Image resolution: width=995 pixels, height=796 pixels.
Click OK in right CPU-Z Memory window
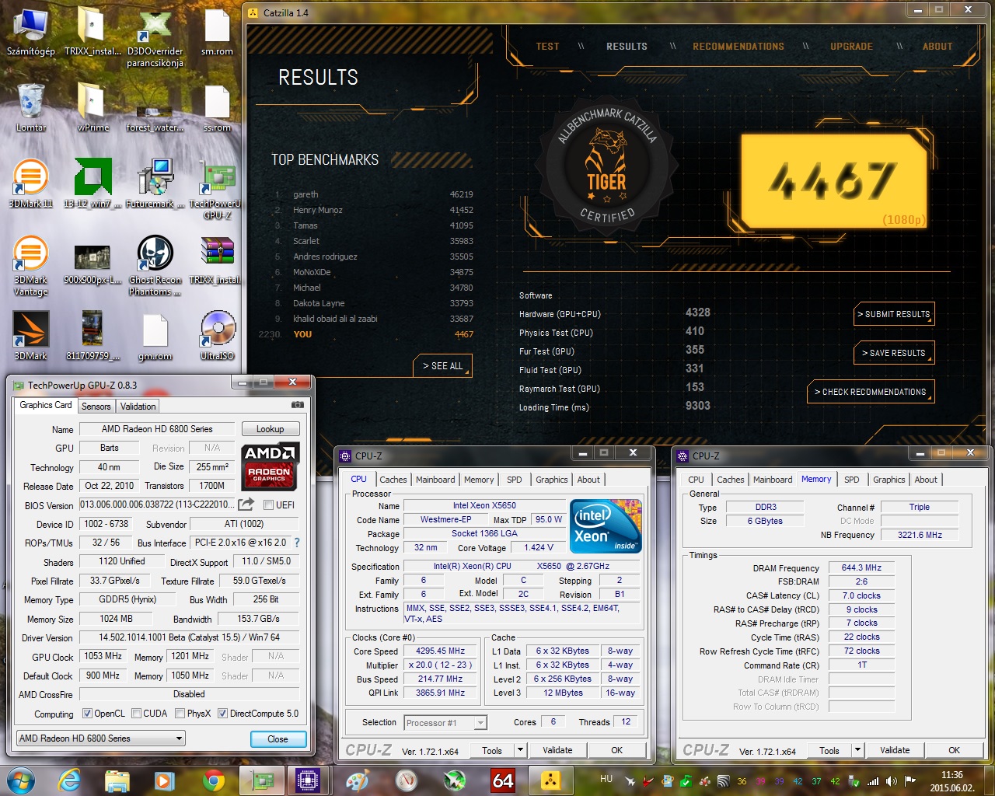point(954,750)
